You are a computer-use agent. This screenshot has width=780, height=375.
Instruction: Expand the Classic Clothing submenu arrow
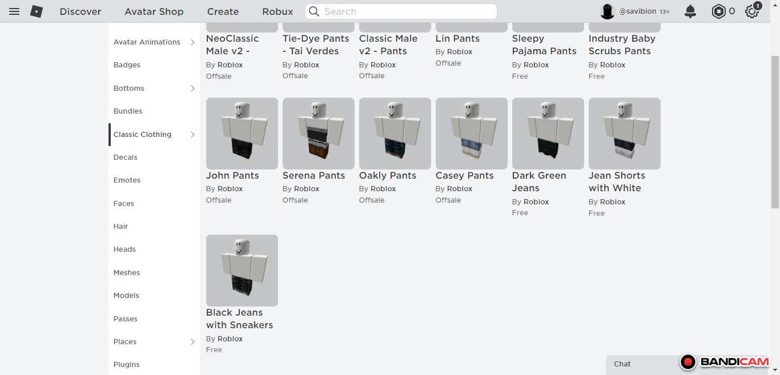point(192,135)
